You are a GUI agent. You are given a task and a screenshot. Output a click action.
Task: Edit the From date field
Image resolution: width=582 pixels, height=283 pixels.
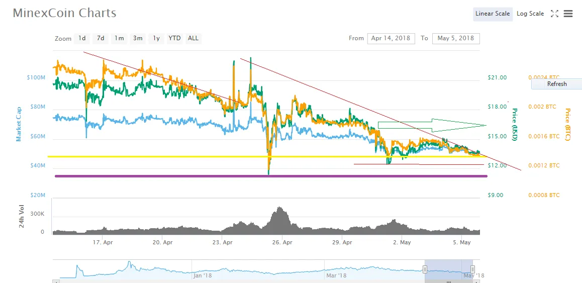(x=391, y=39)
